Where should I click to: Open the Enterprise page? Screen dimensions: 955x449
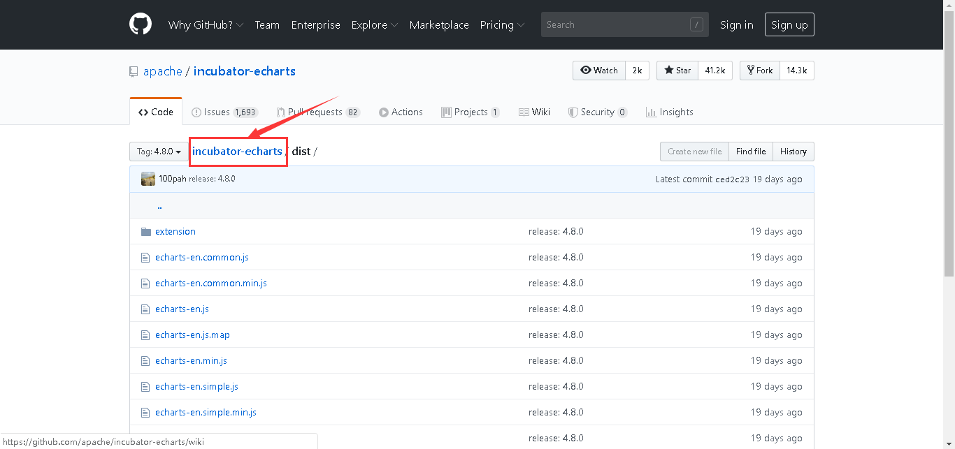pos(315,24)
